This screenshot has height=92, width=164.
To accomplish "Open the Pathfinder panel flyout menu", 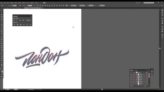I will 31,16.
